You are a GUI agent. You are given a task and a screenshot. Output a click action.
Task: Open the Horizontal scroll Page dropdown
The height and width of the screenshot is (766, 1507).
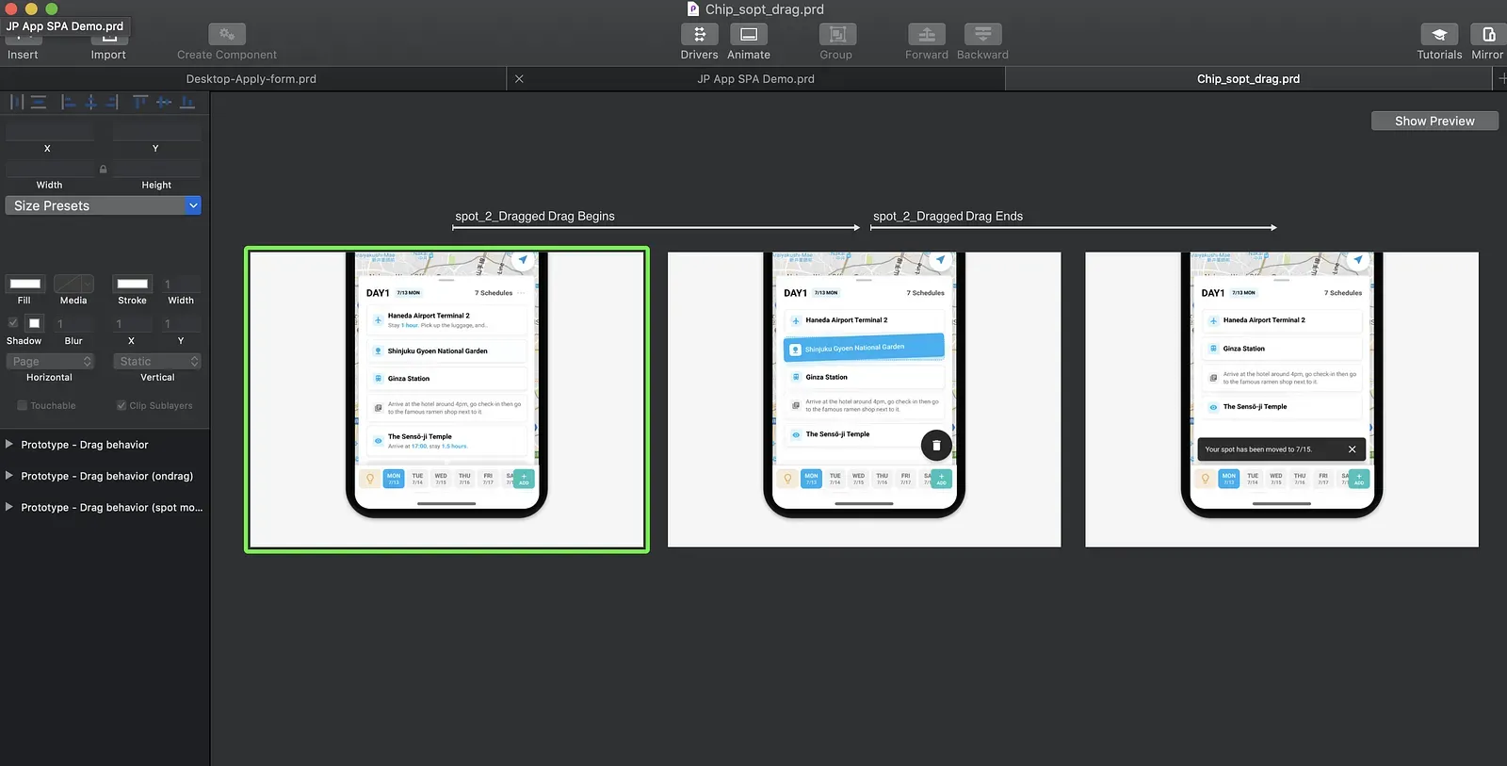tap(50, 362)
